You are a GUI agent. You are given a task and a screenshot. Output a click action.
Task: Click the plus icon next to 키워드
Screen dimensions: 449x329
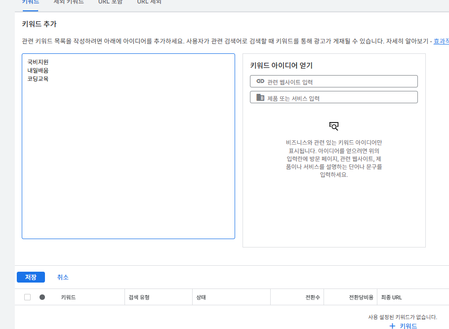pyautogui.click(x=392, y=326)
